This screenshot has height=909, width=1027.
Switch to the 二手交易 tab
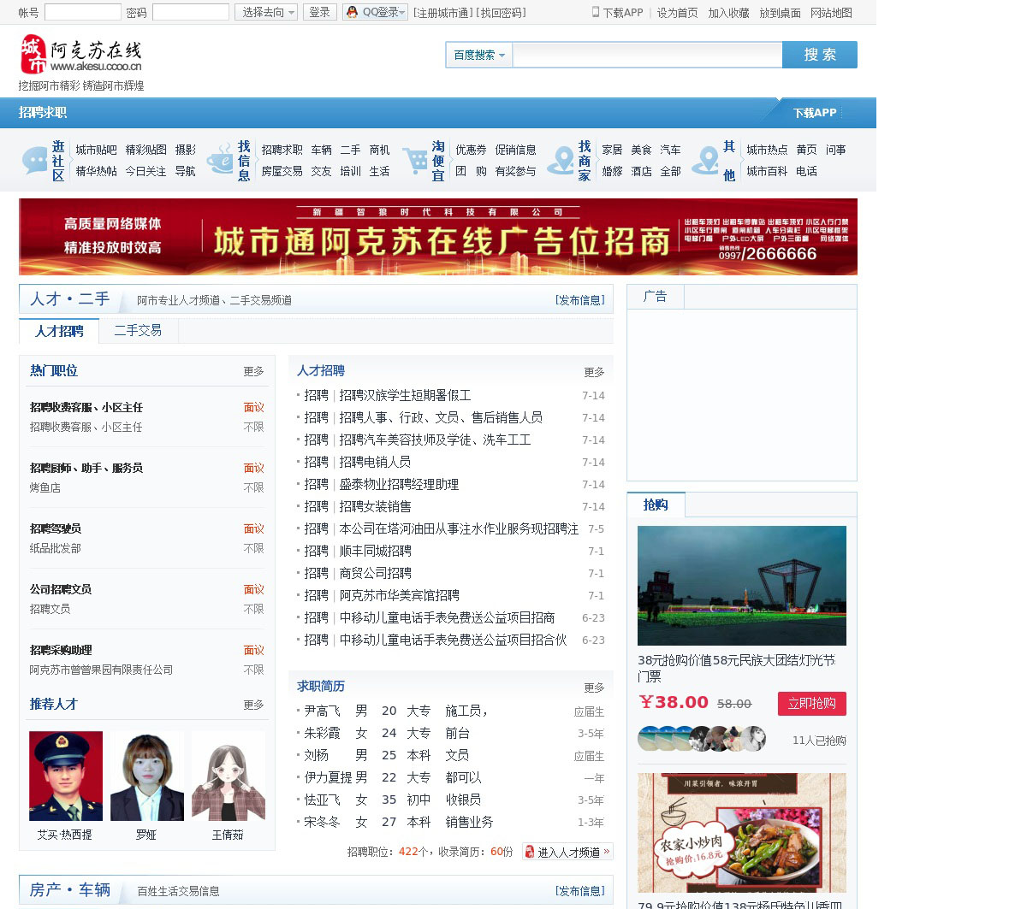[x=138, y=330]
